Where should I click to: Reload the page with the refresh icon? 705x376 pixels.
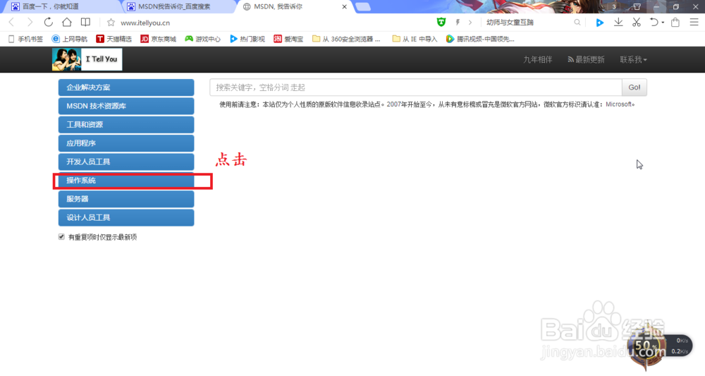(x=48, y=22)
